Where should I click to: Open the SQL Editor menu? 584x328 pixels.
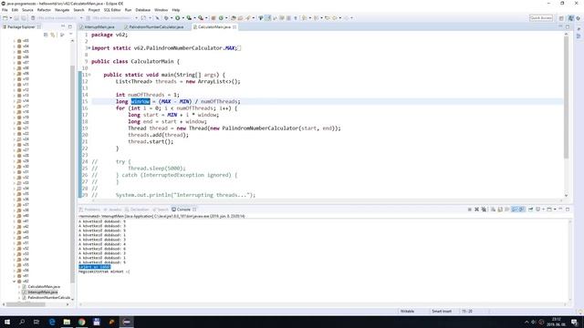tap(112, 10)
